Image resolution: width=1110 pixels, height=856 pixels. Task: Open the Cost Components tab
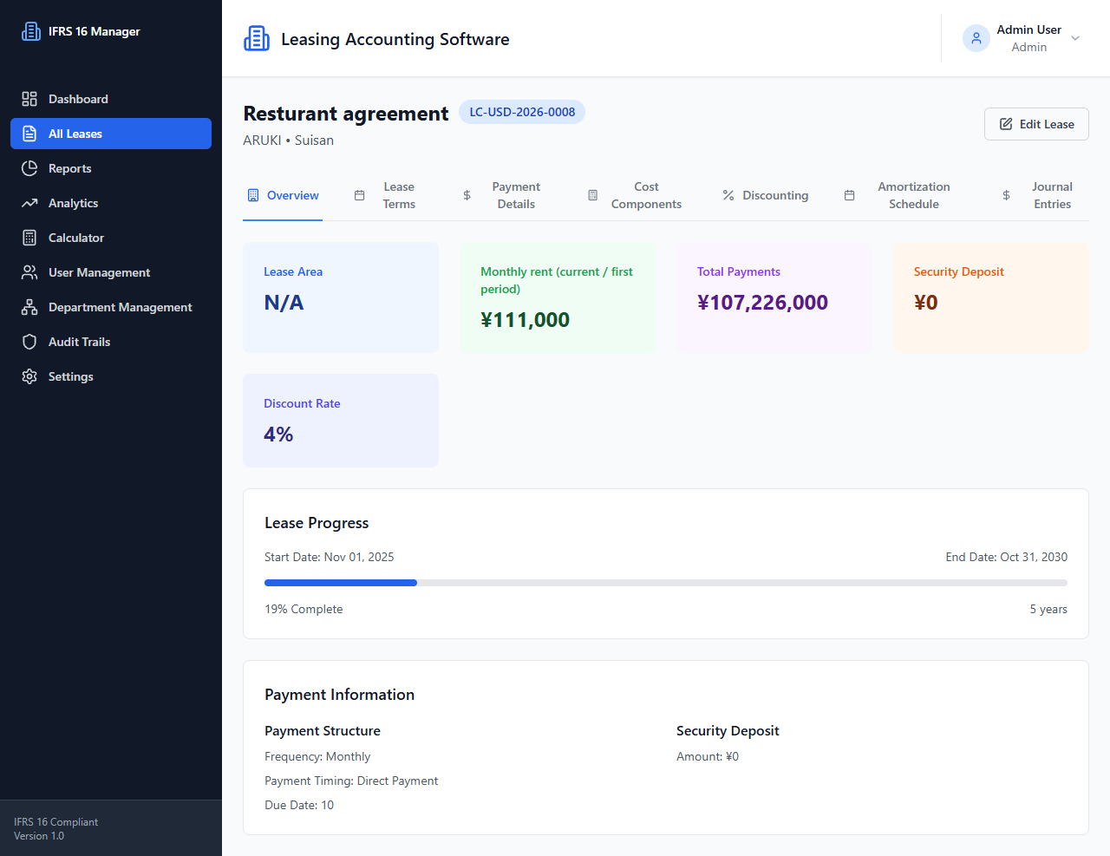pyautogui.click(x=635, y=195)
